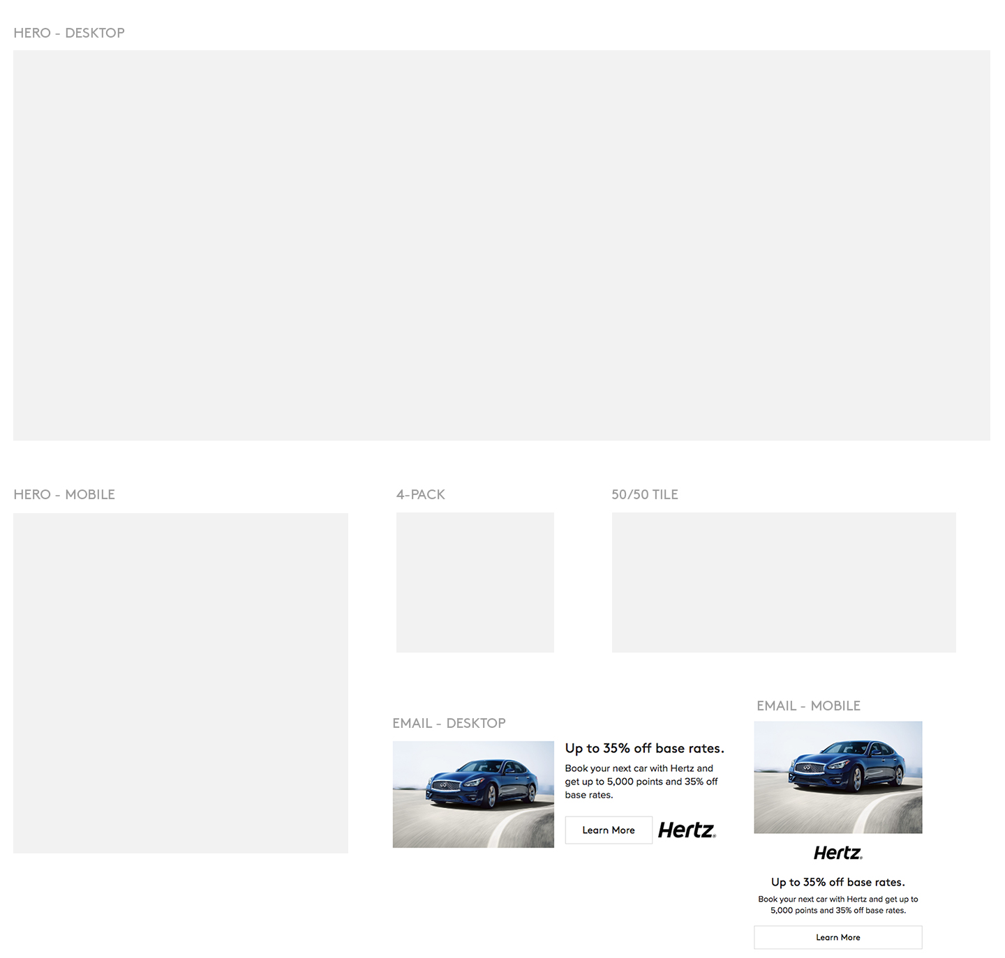Click Learn More button in desktop email
The image size is (1005, 958).
pos(608,830)
